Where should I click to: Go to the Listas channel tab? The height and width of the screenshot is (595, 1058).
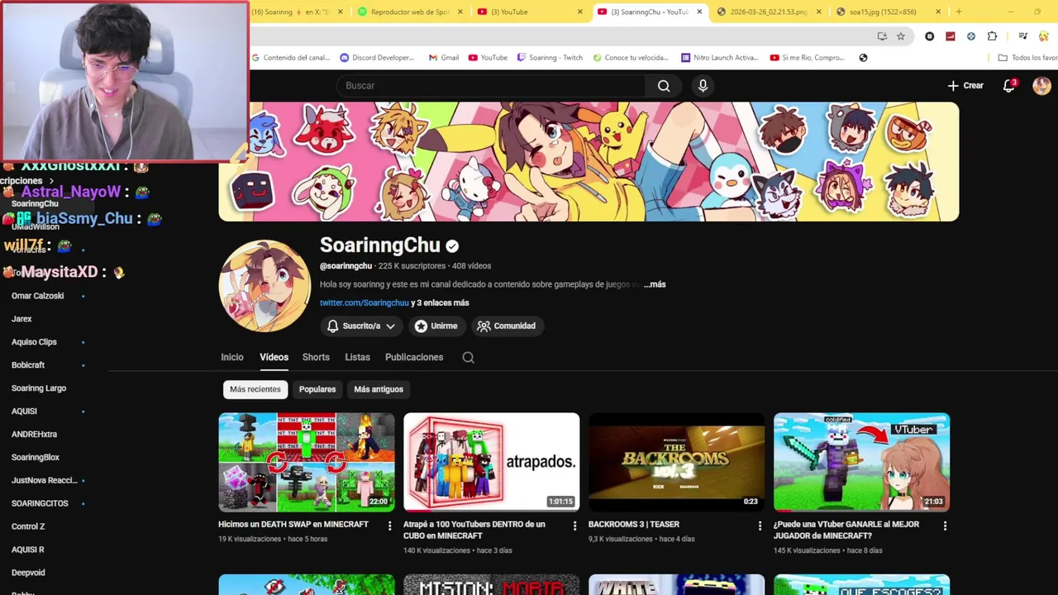click(357, 357)
